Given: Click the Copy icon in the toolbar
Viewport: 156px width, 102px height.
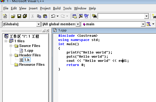Looking at the screenshot, I should 39,16.
